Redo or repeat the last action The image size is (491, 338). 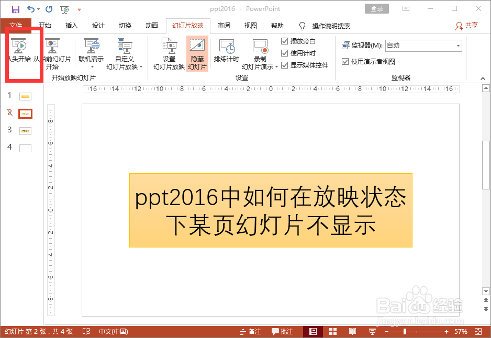[49, 9]
